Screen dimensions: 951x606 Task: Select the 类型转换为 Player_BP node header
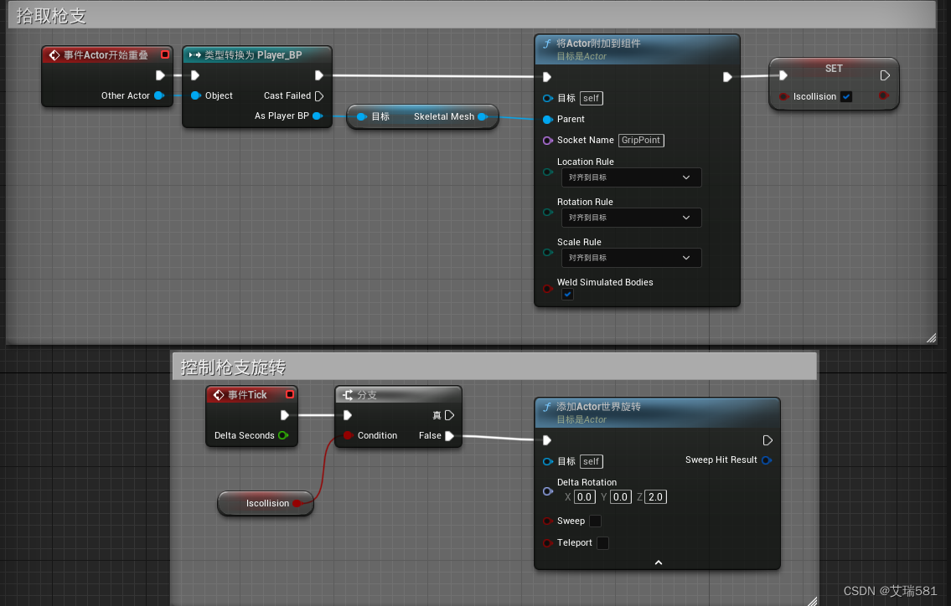[x=257, y=55]
